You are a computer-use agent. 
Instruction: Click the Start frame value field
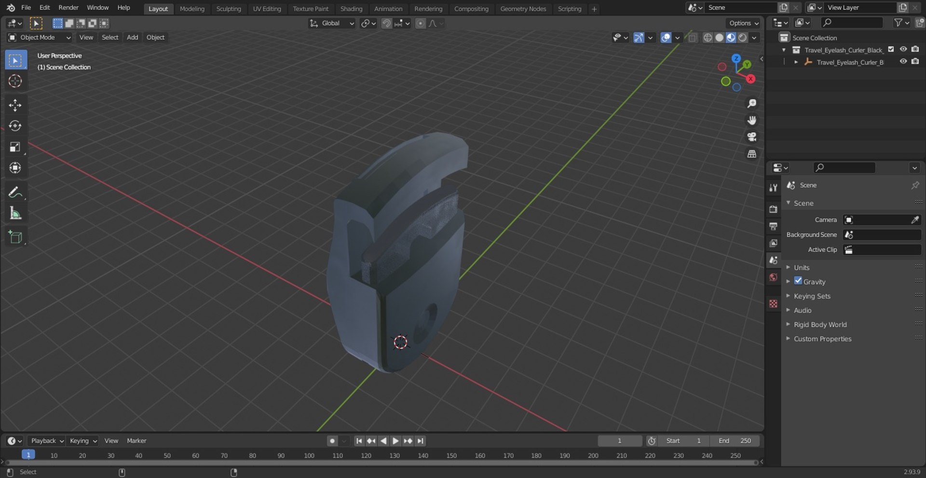click(x=683, y=441)
